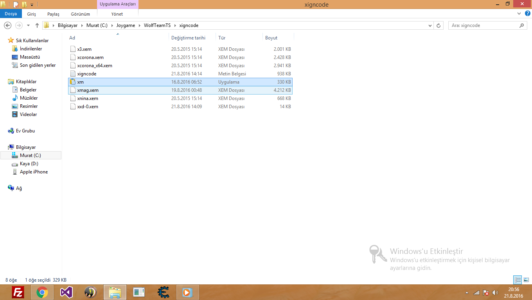Open the WolfTeam icon on the taskbar

pyautogui.click(x=91, y=292)
